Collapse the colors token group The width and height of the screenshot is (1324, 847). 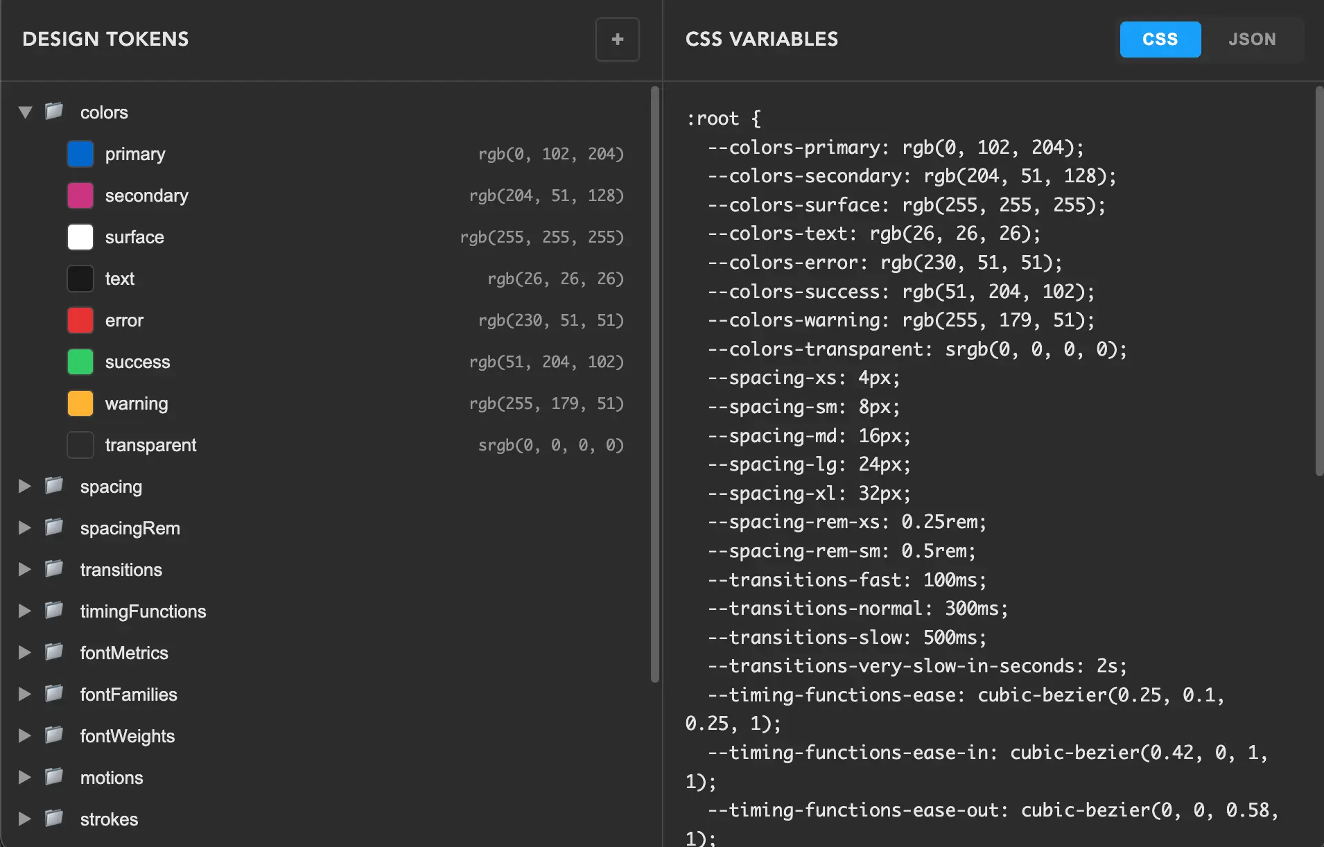coord(24,111)
